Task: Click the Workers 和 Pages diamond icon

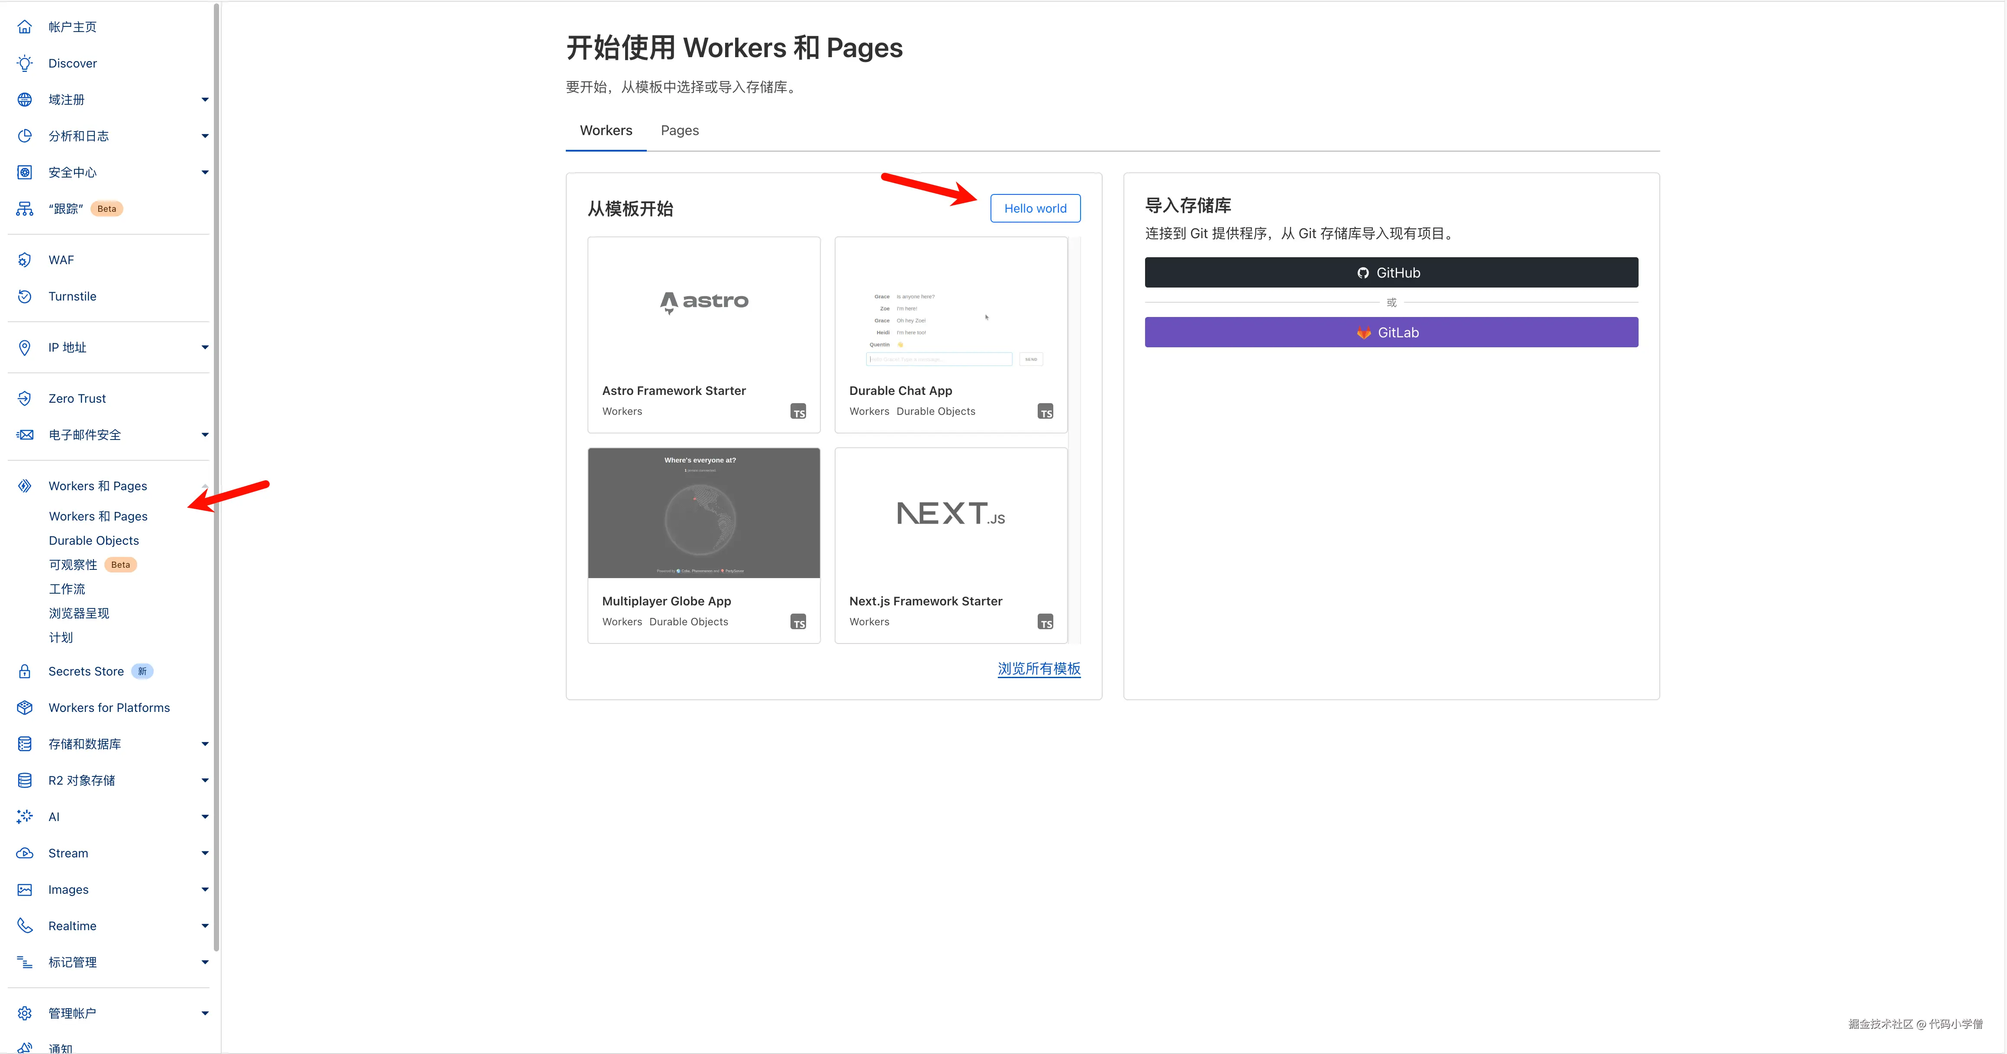Action: 25,486
